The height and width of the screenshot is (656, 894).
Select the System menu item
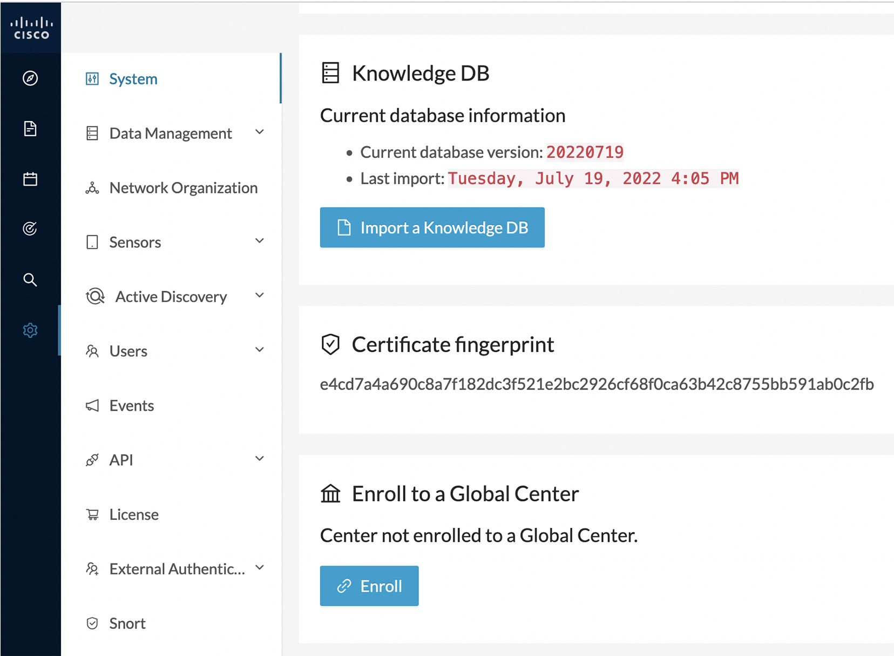[x=132, y=78]
